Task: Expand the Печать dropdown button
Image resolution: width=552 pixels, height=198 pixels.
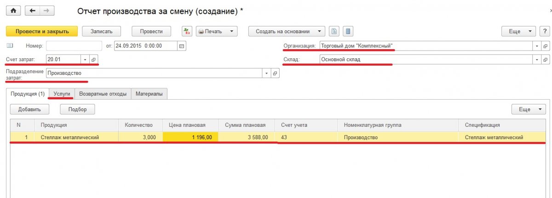Action: 217,31
